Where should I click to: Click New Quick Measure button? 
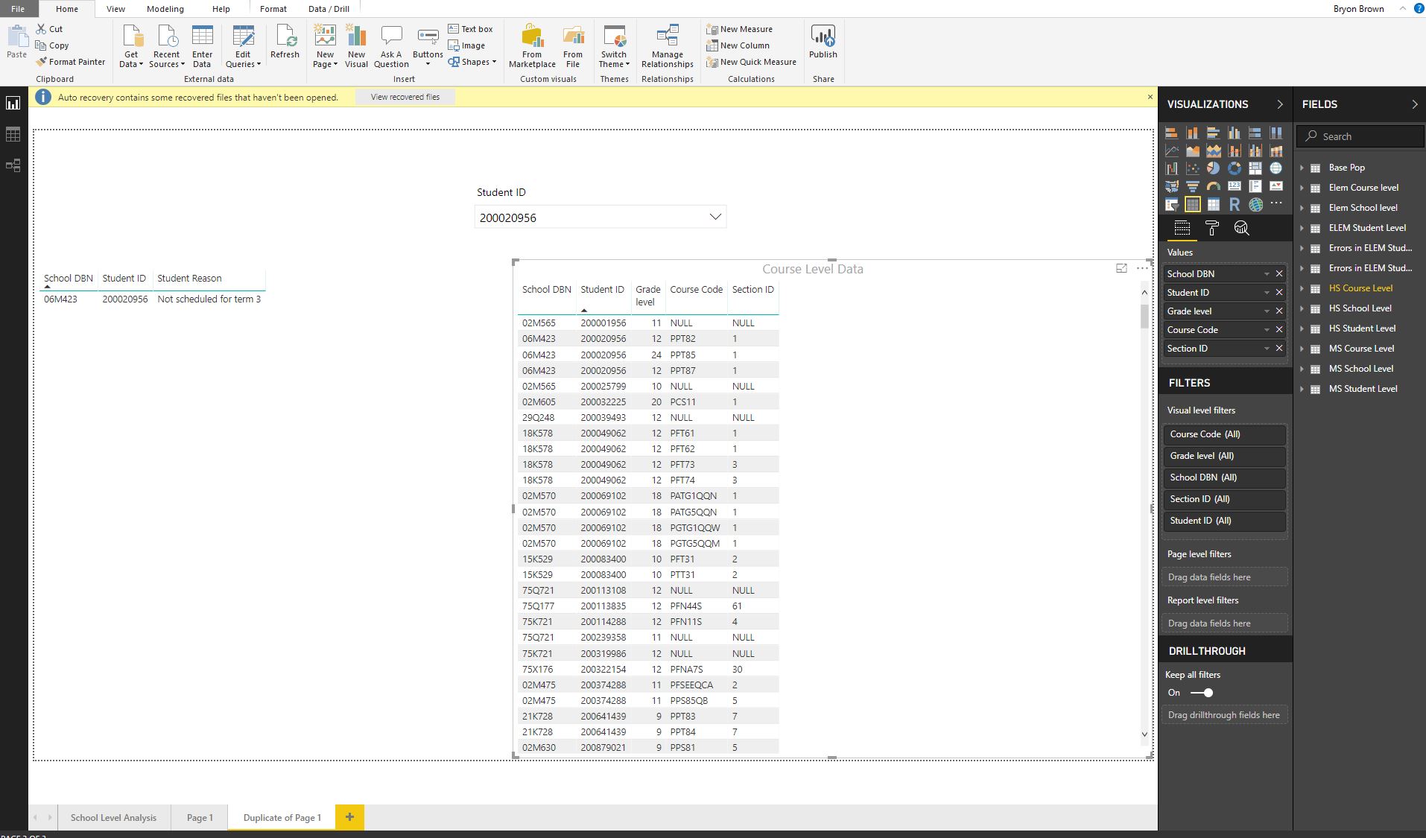pyautogui.click(x=752, y=62)
